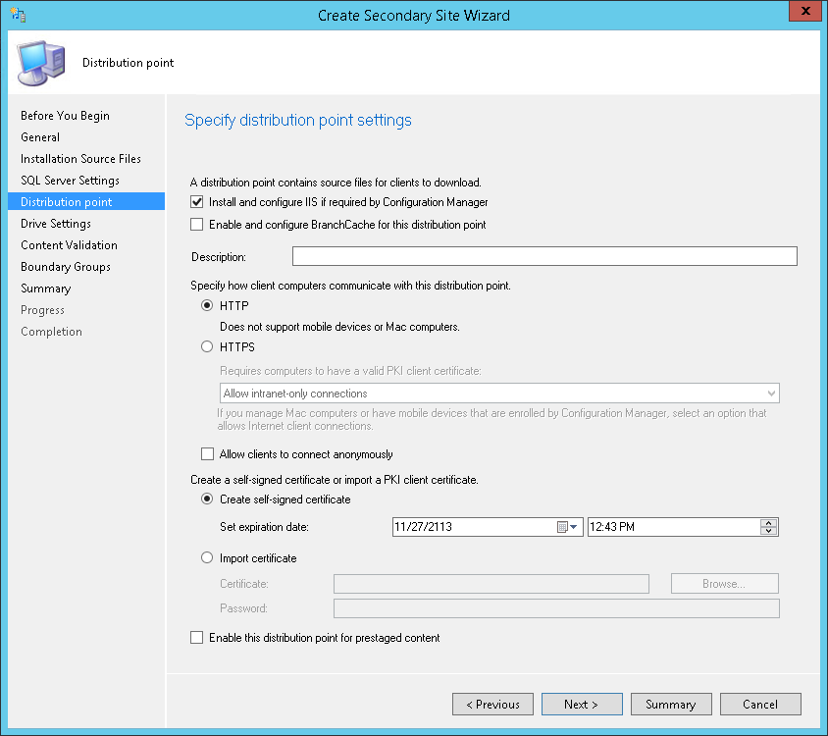Uncheck Install and configure IIS option

point(197,202)
